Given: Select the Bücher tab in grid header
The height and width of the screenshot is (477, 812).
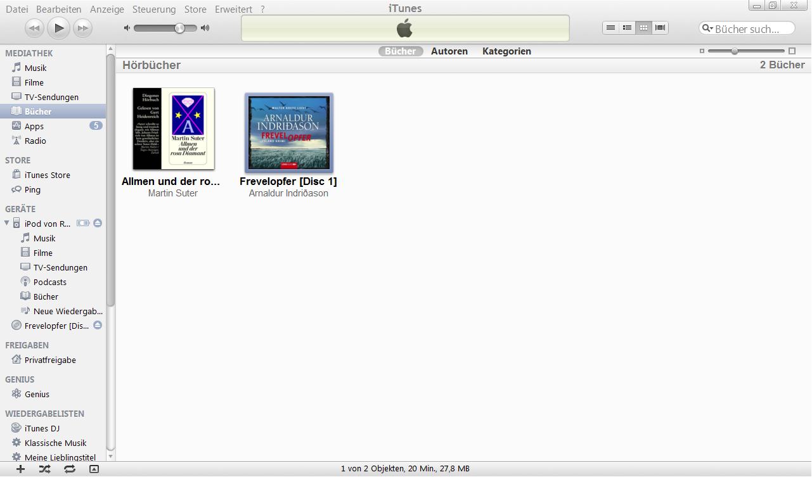Looking at the screenshot, I should click(x=401, y=51).
